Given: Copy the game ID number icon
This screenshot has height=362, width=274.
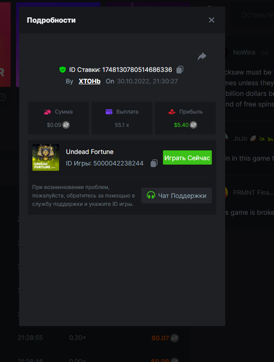Looking at the screenshot, I should pyautogui.click(x=154, y=163).
